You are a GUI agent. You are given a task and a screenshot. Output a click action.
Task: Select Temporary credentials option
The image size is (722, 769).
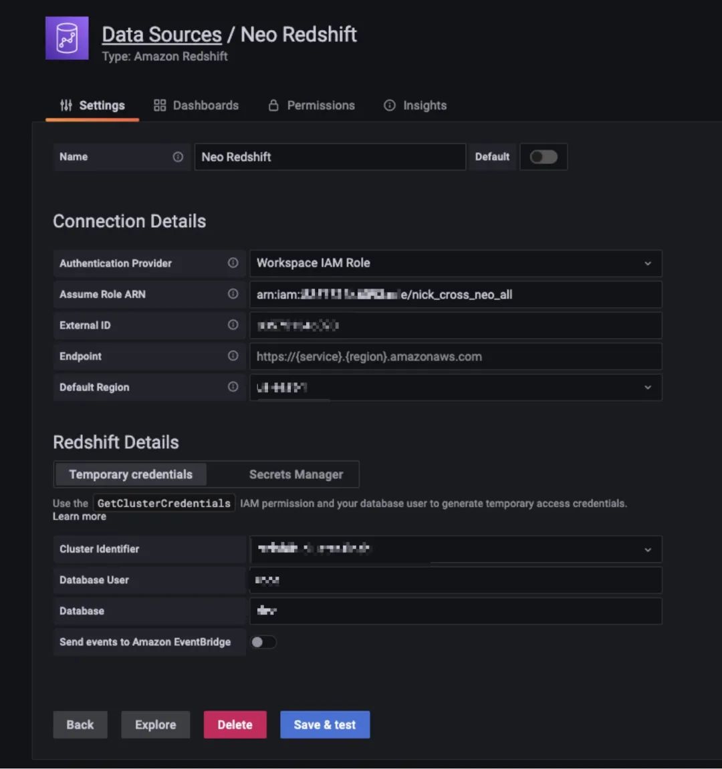(x=130, y=474)
